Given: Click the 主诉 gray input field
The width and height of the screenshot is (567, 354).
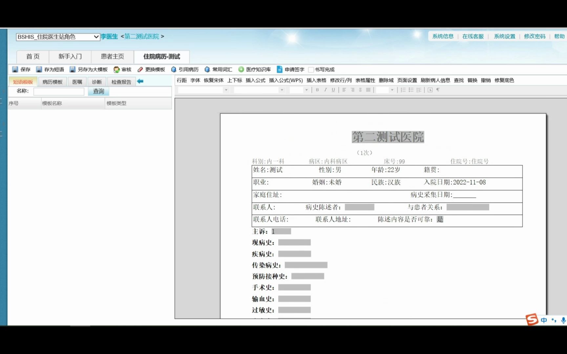Looking at the screenshot, I should [x=281, y=231].
